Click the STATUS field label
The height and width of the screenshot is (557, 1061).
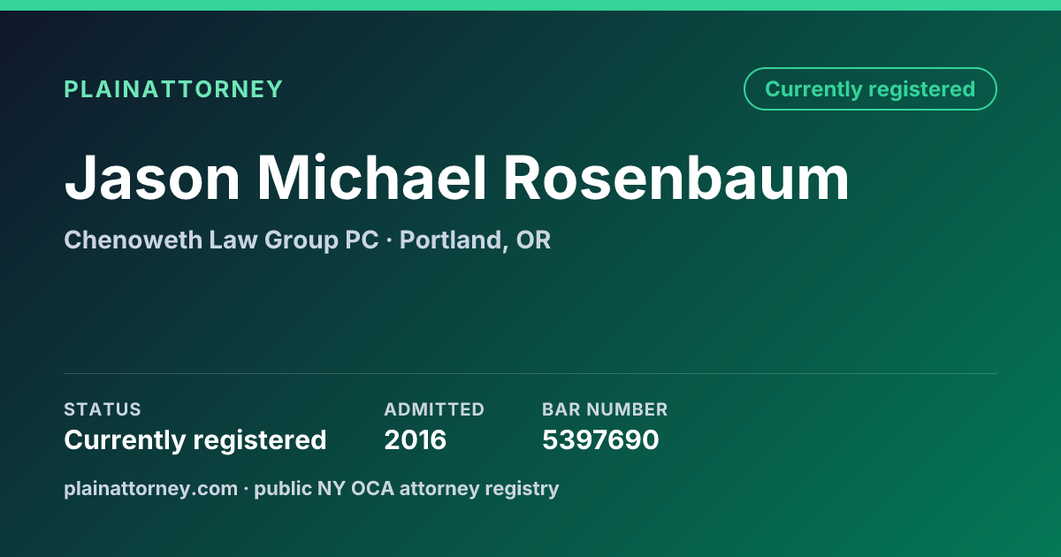[103, 409]
